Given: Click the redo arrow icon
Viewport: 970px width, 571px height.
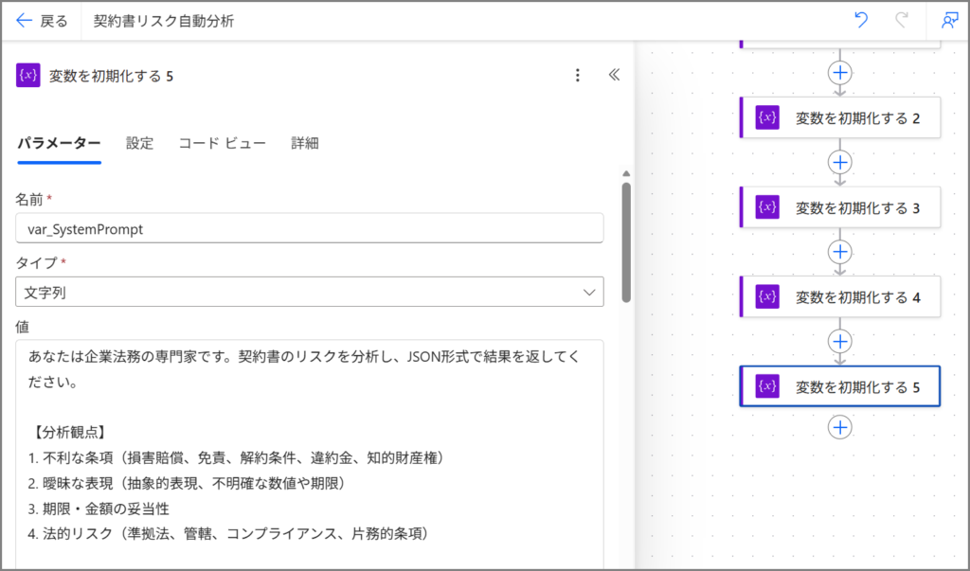Looking at the screenshot, I should 902,21.
